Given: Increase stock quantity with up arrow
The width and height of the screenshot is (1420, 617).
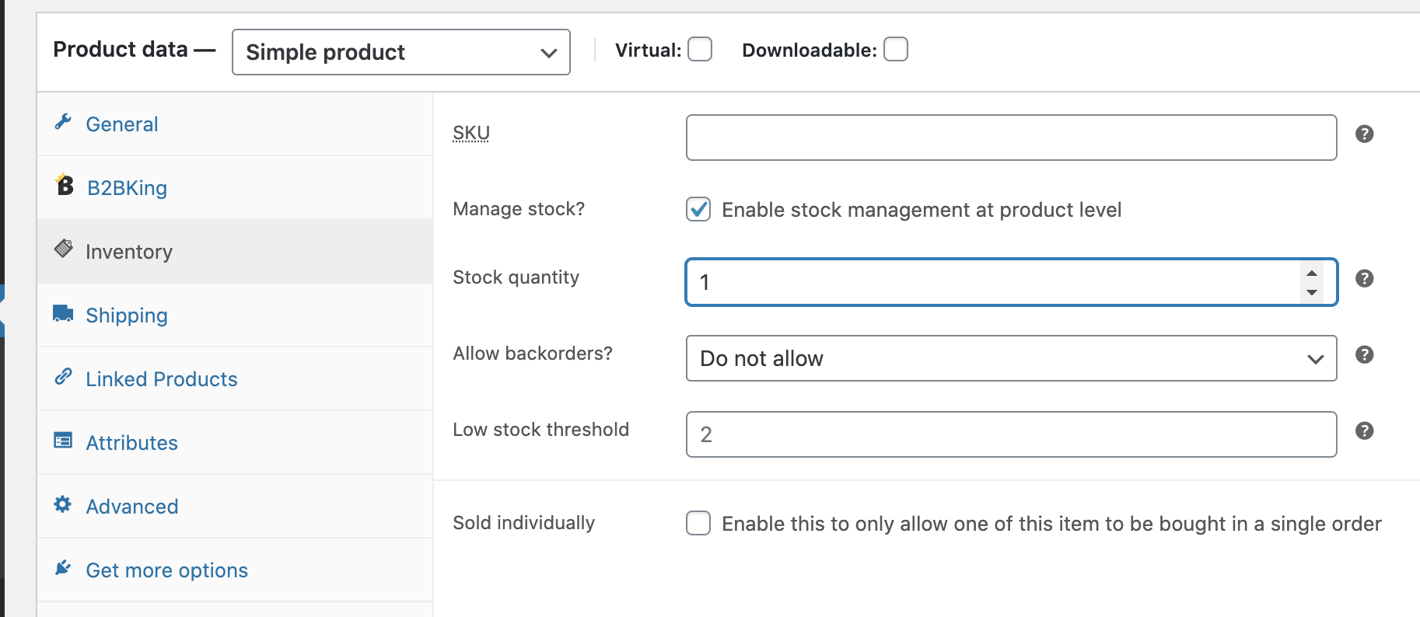Looking at the screenshot, I should coord(1312,273).
